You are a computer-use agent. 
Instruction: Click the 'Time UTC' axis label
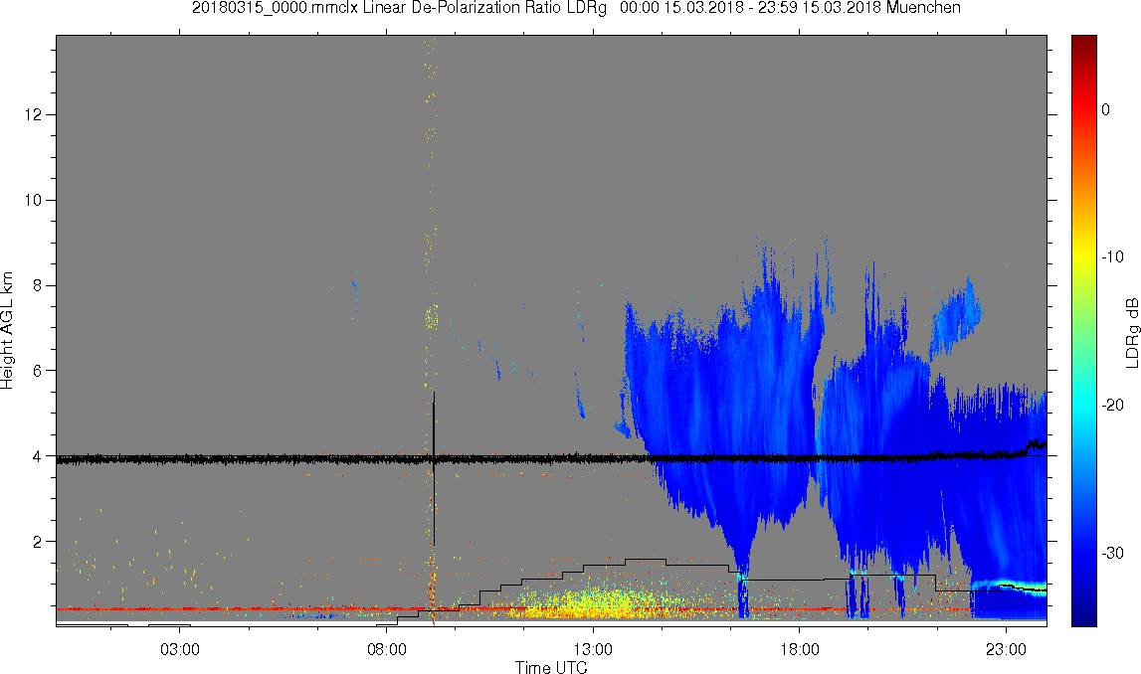point(551,667)
